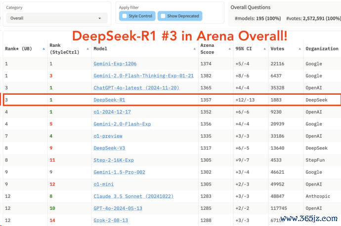The height and width of the screenshot is (226, 341).
Task: Open the Gemini-1.5-Pro-002 model link
Action: click(119, 172)
